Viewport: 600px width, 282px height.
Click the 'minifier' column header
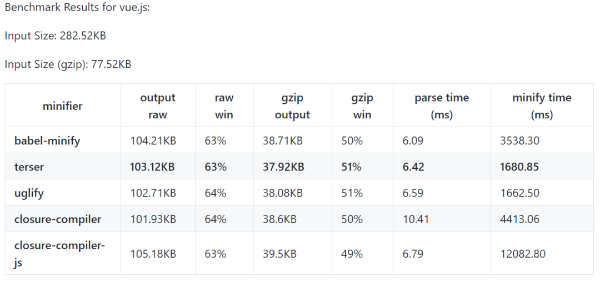63,105
